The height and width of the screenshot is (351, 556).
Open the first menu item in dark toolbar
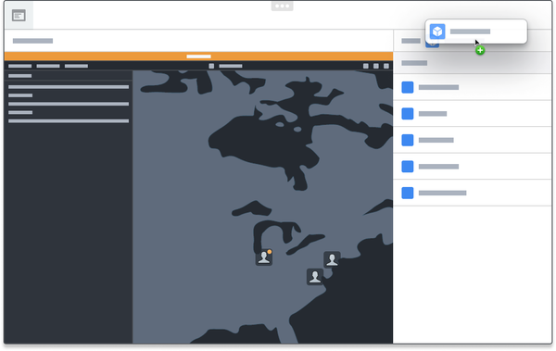pos(19,66)
